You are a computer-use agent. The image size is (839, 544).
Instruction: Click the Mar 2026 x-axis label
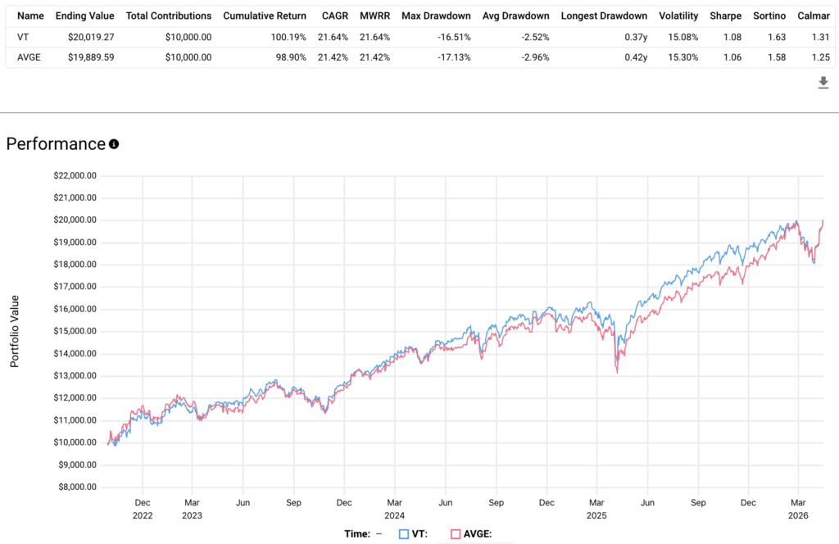(798, 510)
